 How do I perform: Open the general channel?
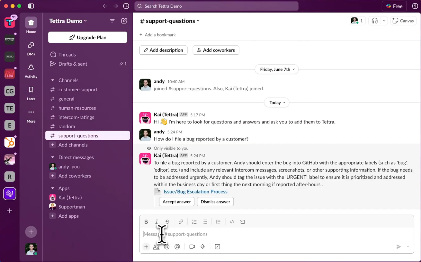point(88,99)
